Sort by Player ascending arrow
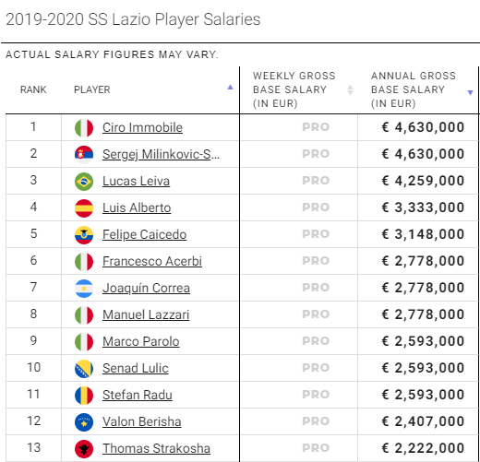The image size is (480, 462). (x=230, y=87)
